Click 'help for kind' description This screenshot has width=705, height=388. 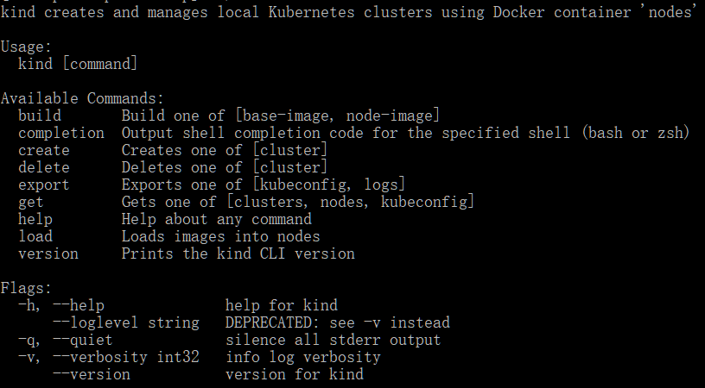tap(282, 305)
